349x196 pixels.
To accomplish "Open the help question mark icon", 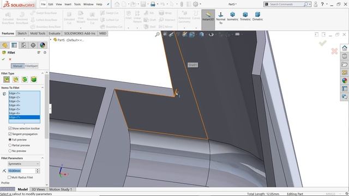I will pos(322,4).
